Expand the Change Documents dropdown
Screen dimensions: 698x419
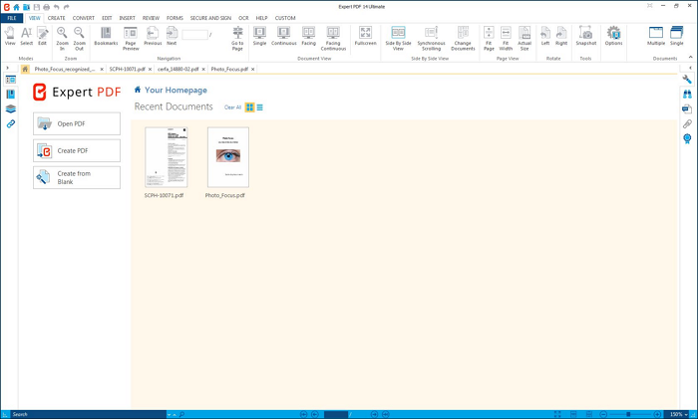[x=463, y=39]
